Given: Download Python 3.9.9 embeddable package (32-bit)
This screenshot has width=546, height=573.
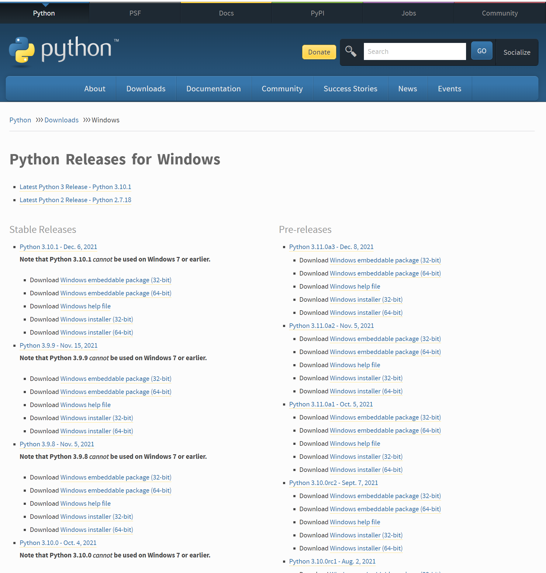Looking at the screenshot, I should coord(116,379).
